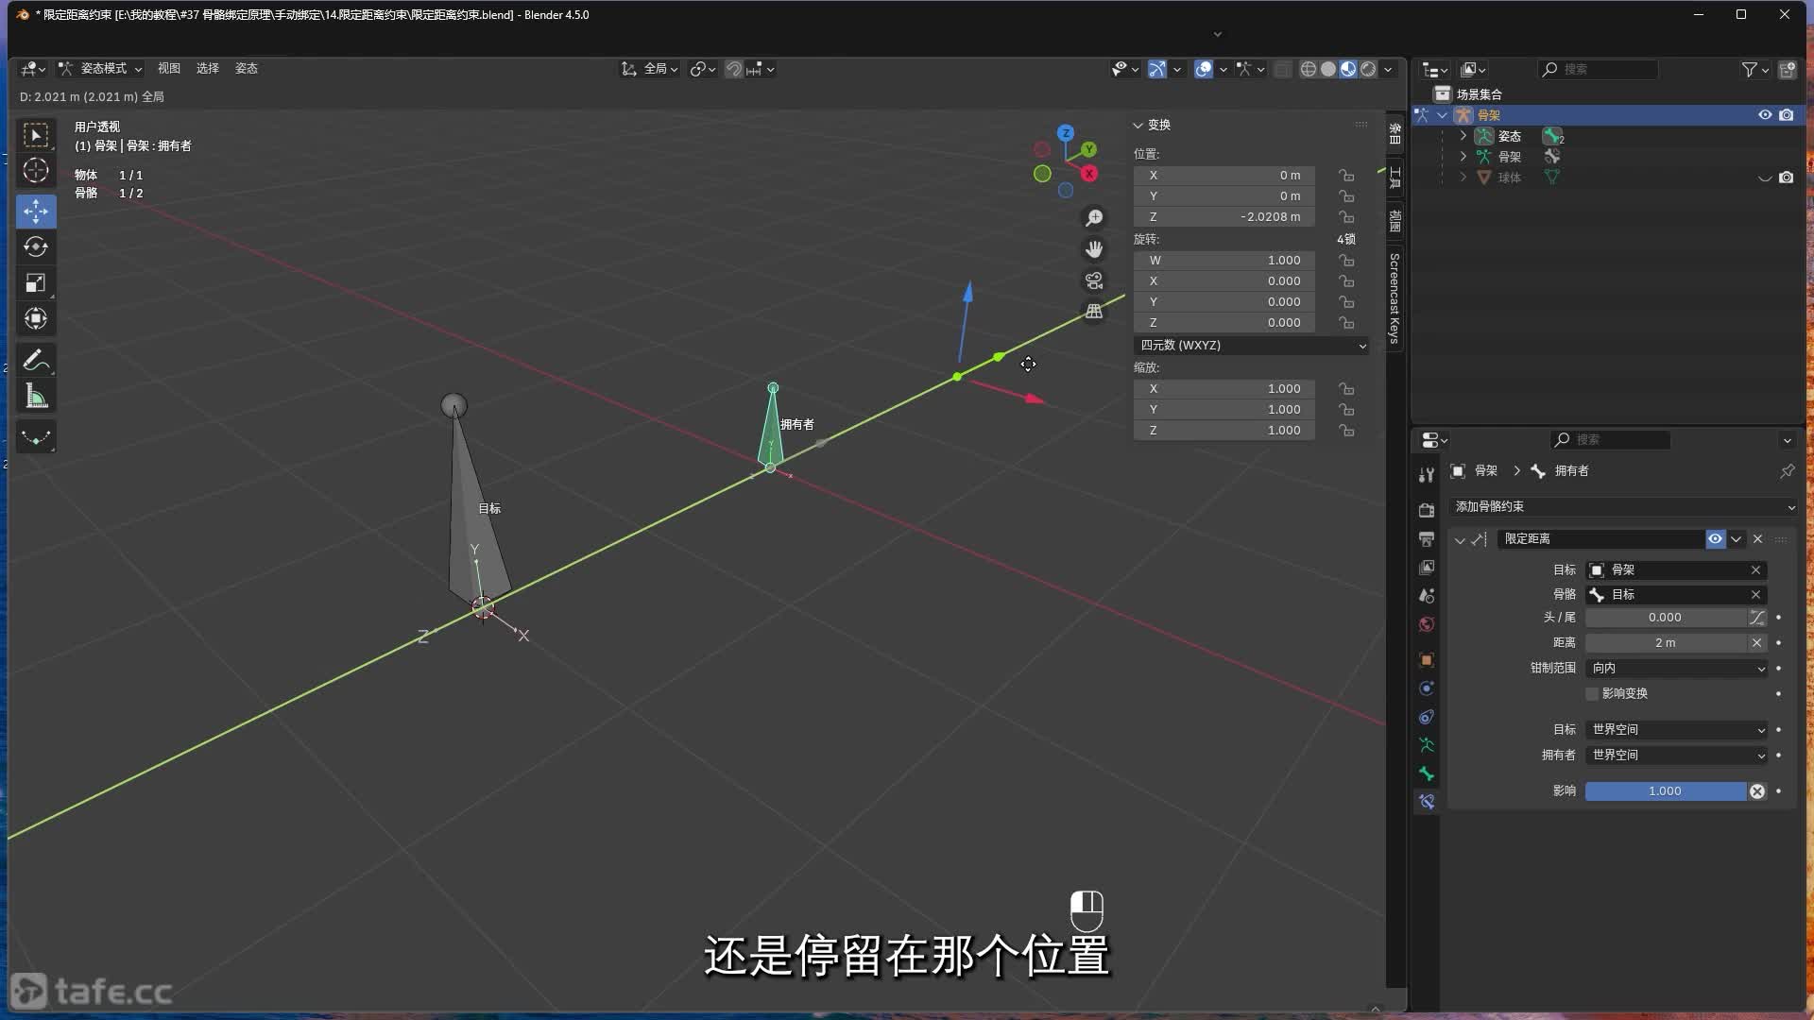This screenshot has width=1814, height=1020.
Task: Toggle camera view icon
Action: coord(1094,280)
